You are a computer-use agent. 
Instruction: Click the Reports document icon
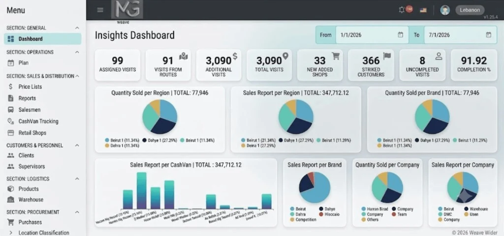[11, 98]
